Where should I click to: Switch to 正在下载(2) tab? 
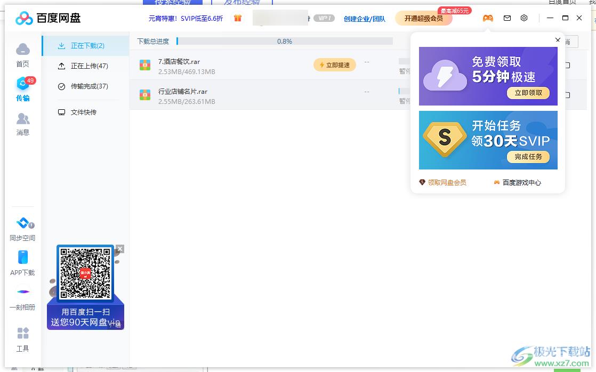(85, 46)
